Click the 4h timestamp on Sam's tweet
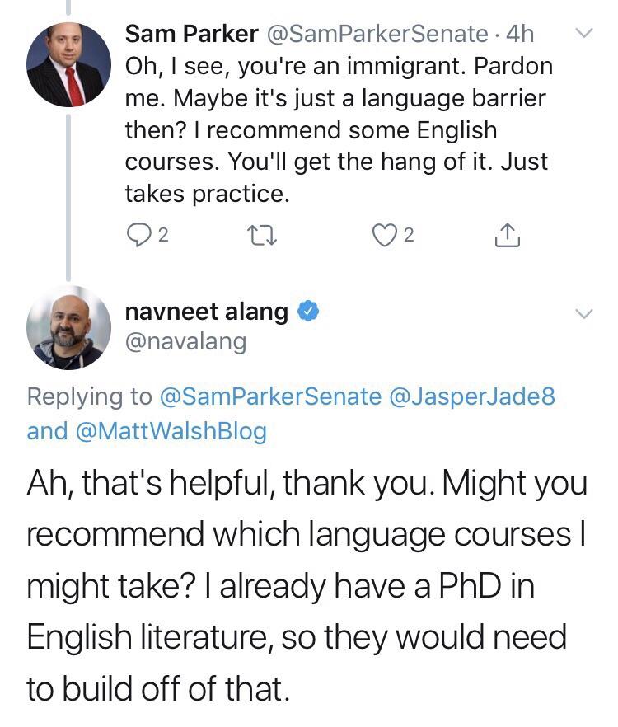The height and width of the screenshot is (727, 618). 520,34
